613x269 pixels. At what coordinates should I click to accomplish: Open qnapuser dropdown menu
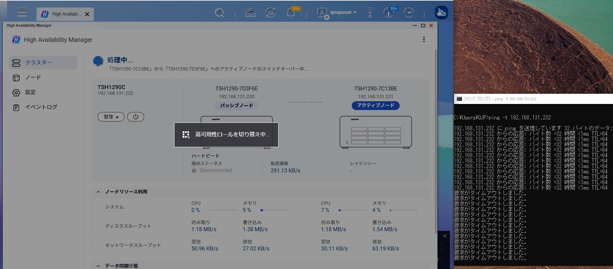[x=343, y=12]
